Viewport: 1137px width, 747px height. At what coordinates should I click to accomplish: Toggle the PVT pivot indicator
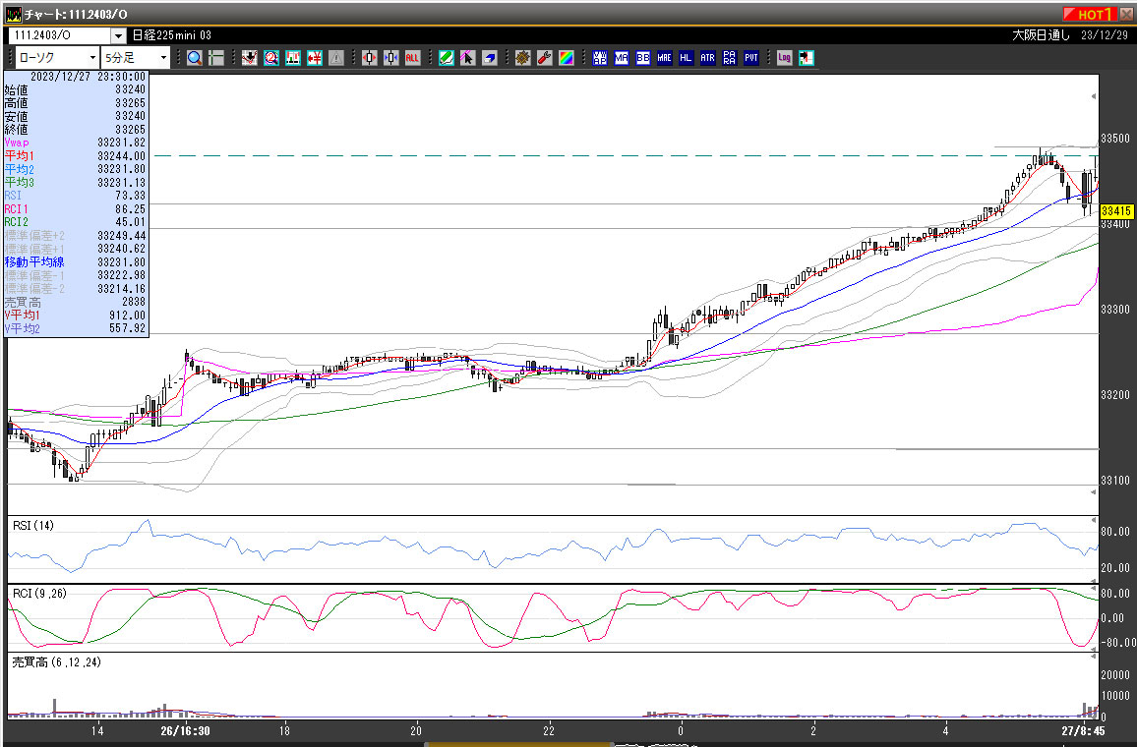[x=751, y=58]
